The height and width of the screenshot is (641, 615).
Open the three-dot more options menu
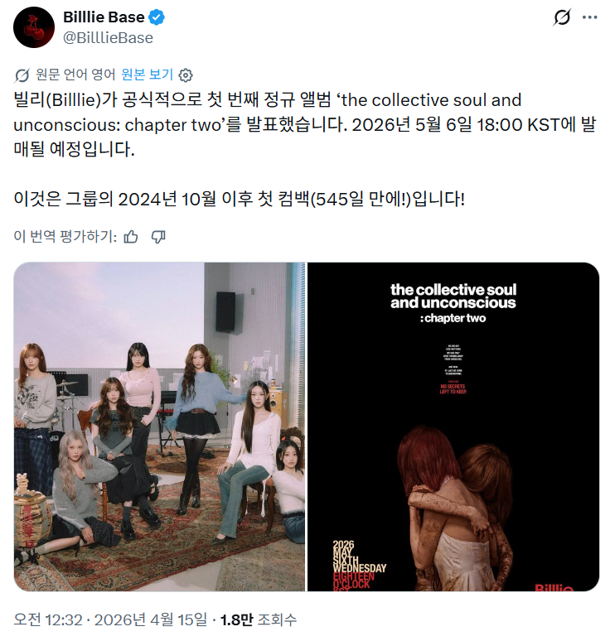[x=589, y=17]
